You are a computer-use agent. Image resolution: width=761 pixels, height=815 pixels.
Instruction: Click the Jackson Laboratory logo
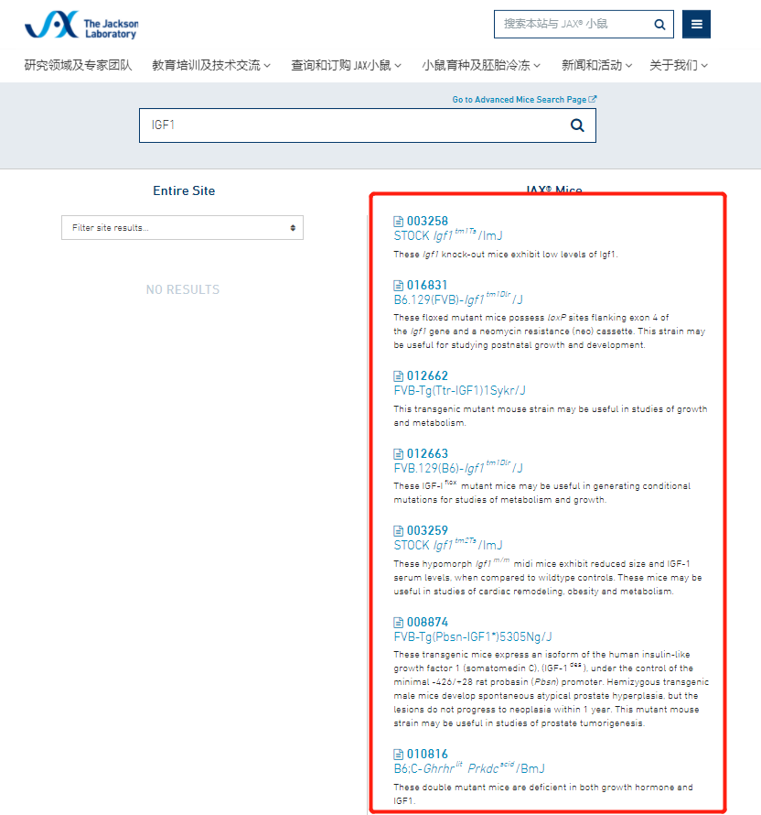(x=81, y=25)
